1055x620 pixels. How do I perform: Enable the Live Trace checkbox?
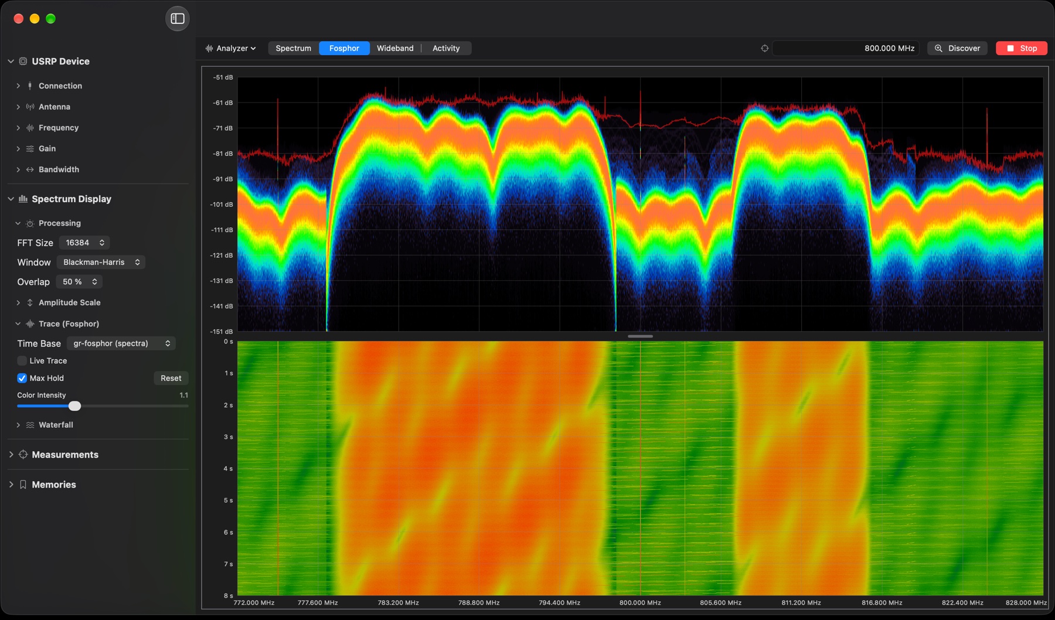pos(22,361)
